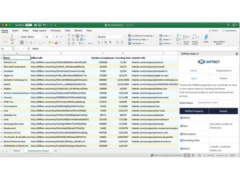The height and width of the screenshot is (180, 240).
Task: Click the Sheet Name input field
Action: tap(215, 103)
